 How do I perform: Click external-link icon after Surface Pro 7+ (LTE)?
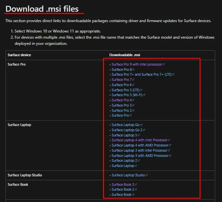173,75
